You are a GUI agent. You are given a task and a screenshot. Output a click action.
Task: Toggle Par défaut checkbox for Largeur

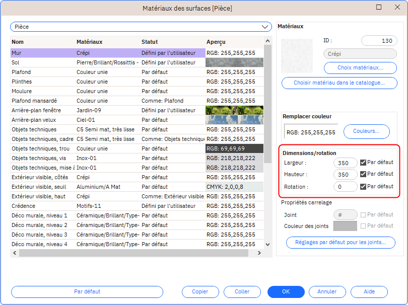point(363,163)
